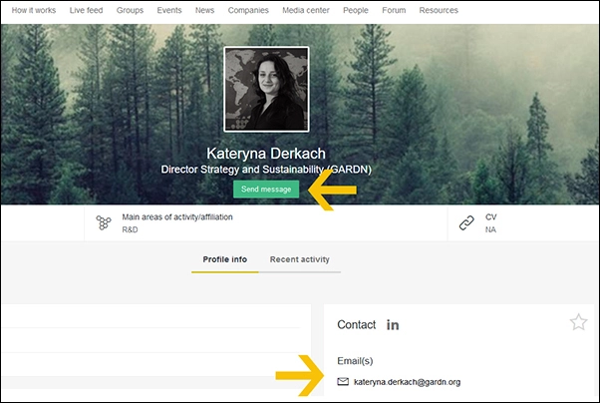Go to Companies in the navigation bar
Viewport: 600px width, 403px height.
click(247, 11)
